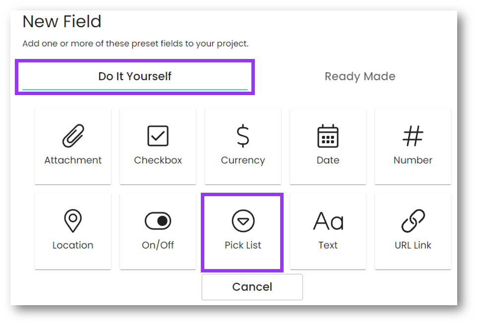Select the Location map pin icon
This screenshot has width=478, height=326.
[x=73, y=221]
